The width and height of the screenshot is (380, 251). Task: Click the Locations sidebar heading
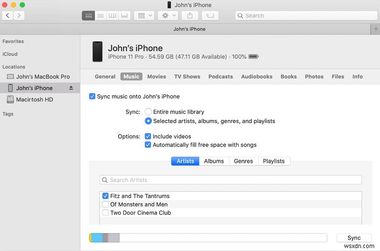[14, 67]
